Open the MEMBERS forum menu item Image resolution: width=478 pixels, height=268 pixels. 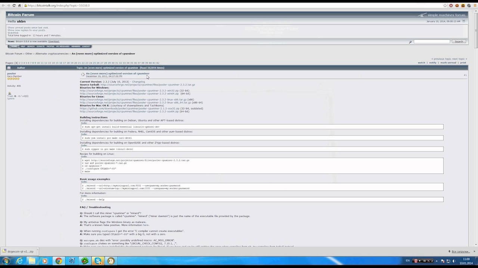point(76,47)
